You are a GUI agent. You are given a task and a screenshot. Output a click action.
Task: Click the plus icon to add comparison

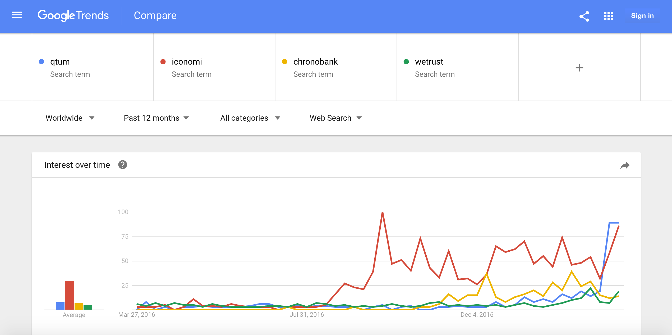tap(579, 68)
